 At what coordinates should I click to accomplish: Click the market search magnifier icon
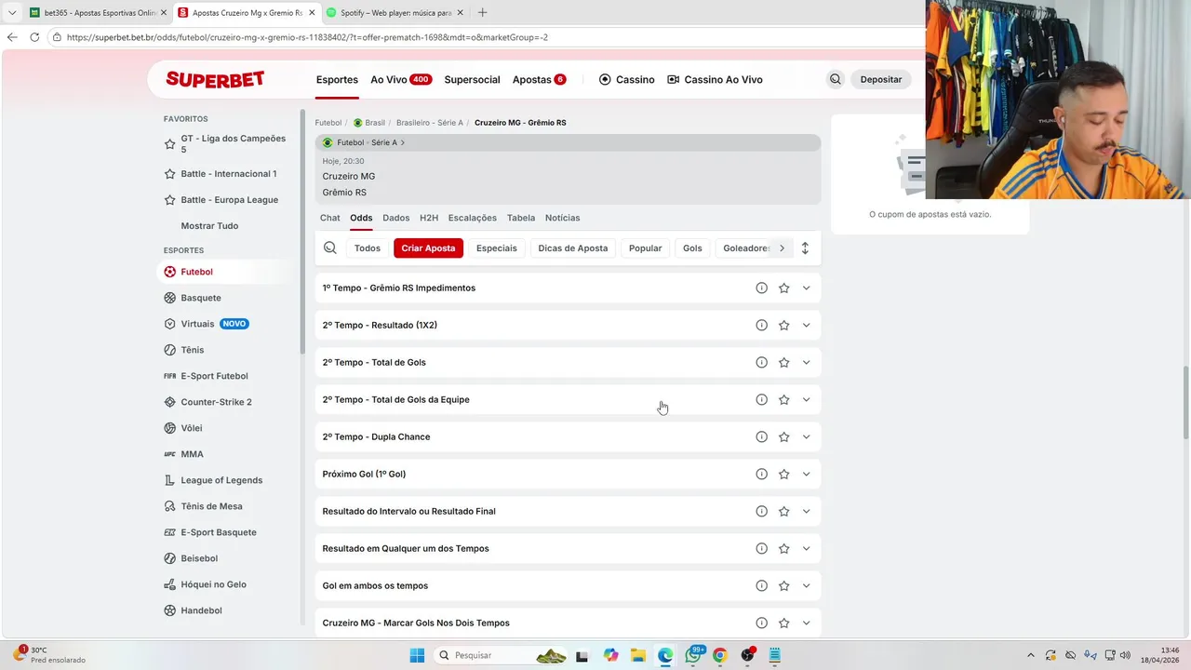330,248
